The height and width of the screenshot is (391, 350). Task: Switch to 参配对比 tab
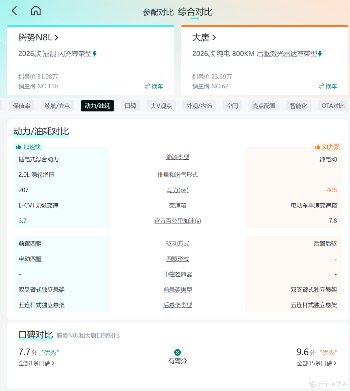pos(158,12)
